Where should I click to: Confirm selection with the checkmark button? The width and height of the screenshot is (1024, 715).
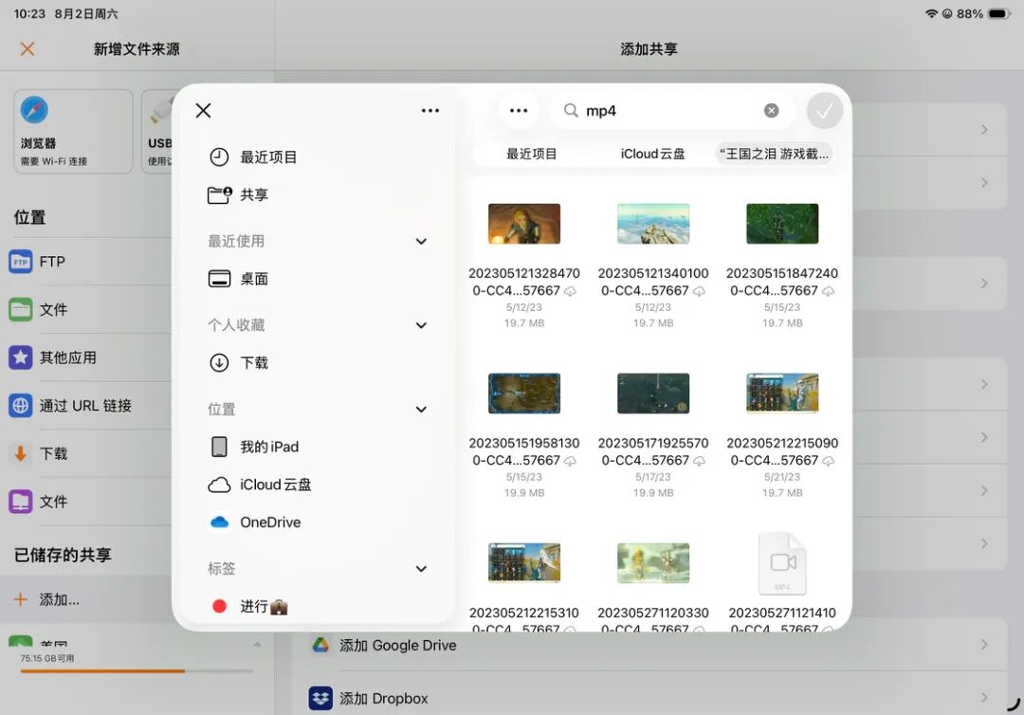[825, 110]
